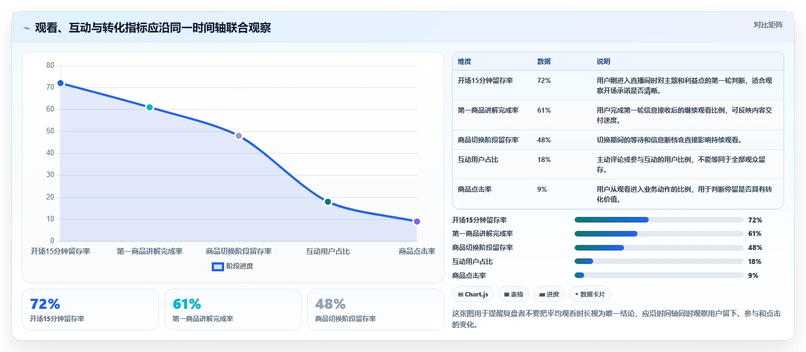Click table cell 商品点击率
806x352 pixels.
click(475, 189)
